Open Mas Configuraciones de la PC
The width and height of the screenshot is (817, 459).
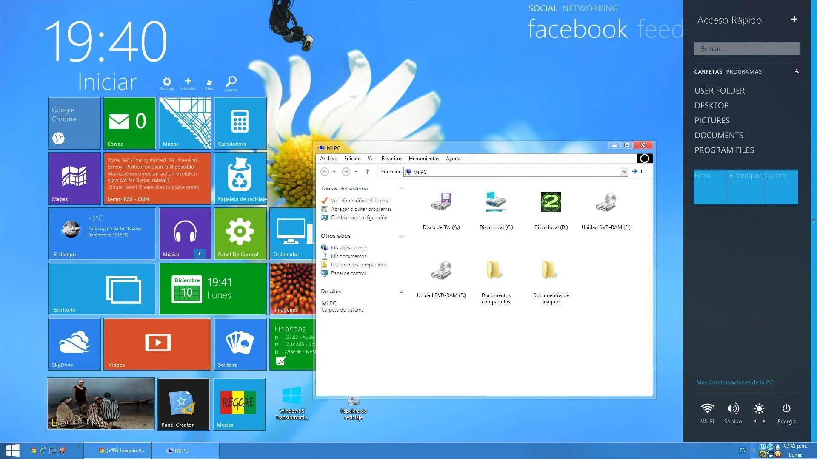pyautogui.click(x=734, y=382)
